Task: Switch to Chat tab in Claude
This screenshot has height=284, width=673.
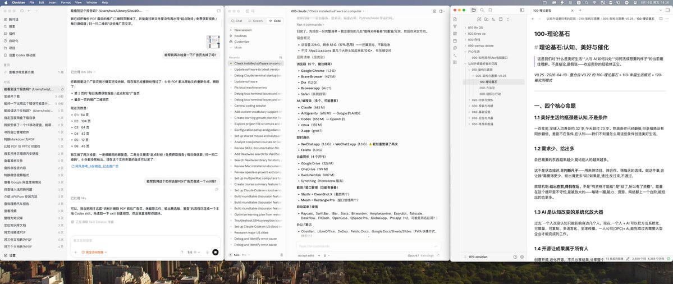Action: tap(236, 21)
